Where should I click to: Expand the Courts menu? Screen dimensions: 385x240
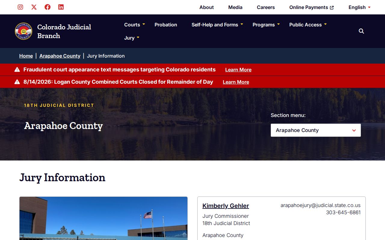coord(134,25)
